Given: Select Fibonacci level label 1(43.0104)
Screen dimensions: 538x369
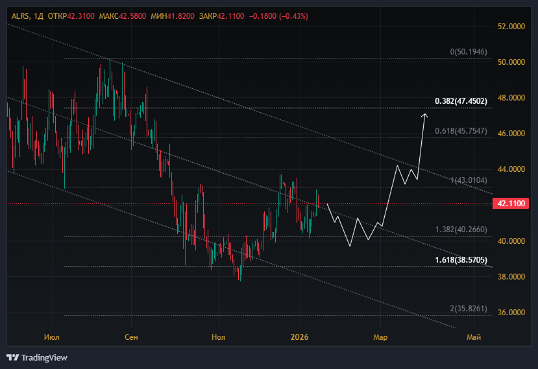Looking at the screenshot, I should tap(469, 180).
